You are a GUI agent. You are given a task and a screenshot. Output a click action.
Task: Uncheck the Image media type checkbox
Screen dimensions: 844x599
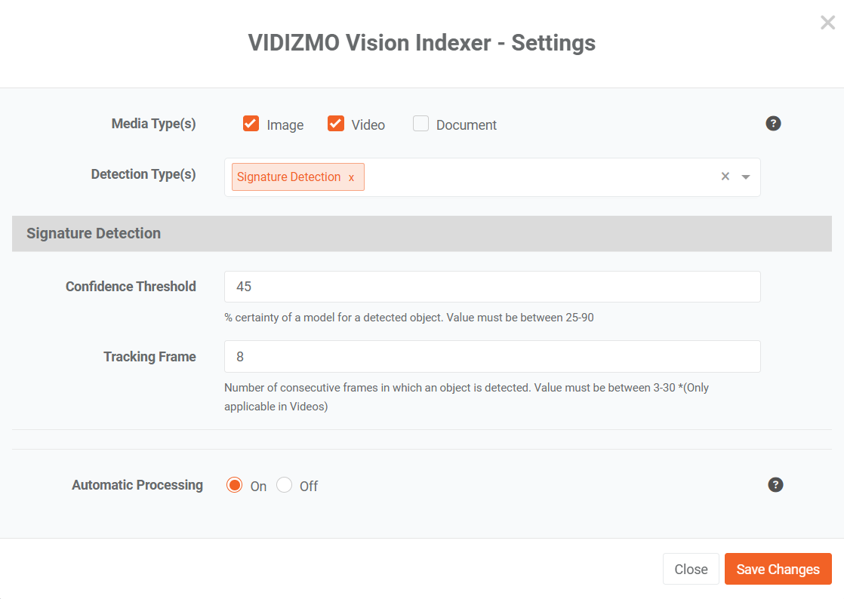(x=251, y=124)
